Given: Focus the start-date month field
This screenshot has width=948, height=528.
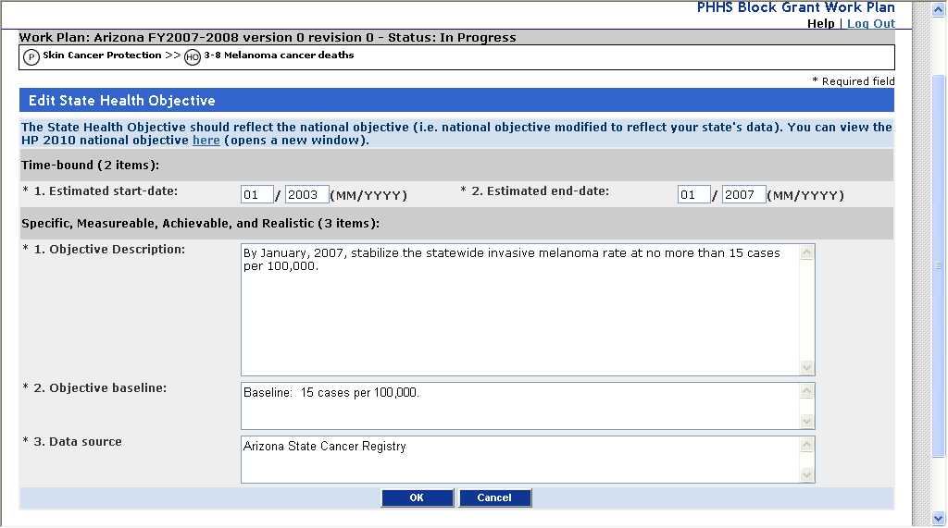Looking at the screenshot, I should tap(257, 194).
